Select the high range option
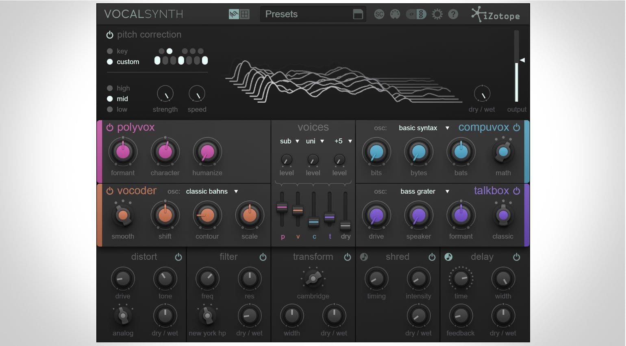626x346 pixels. 110,88
